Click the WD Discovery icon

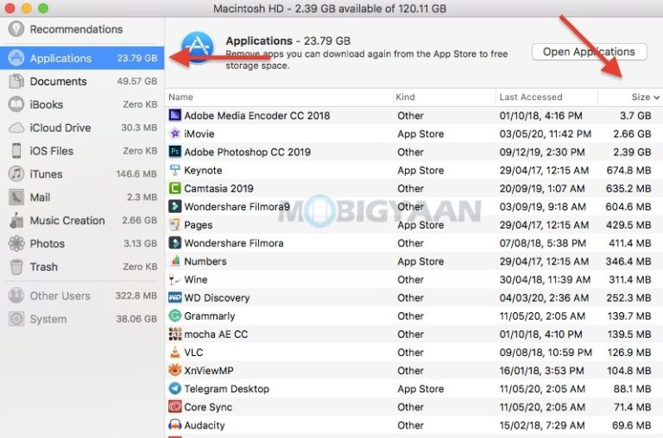pos(175,297)
